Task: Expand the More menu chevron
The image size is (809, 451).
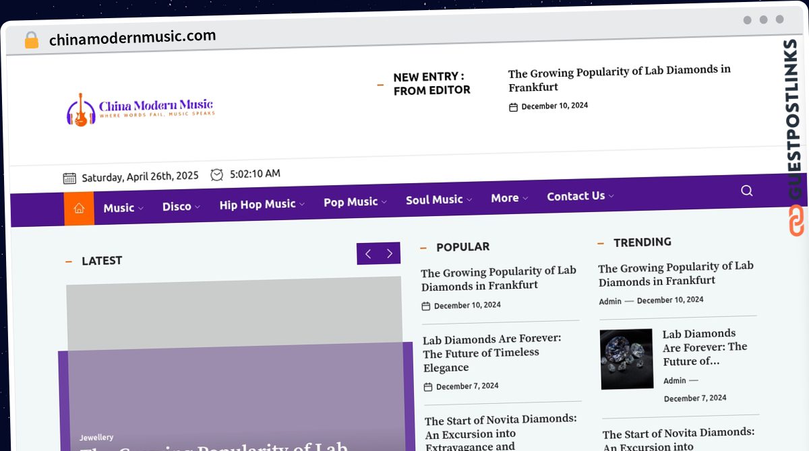Action: click(525, 198)
